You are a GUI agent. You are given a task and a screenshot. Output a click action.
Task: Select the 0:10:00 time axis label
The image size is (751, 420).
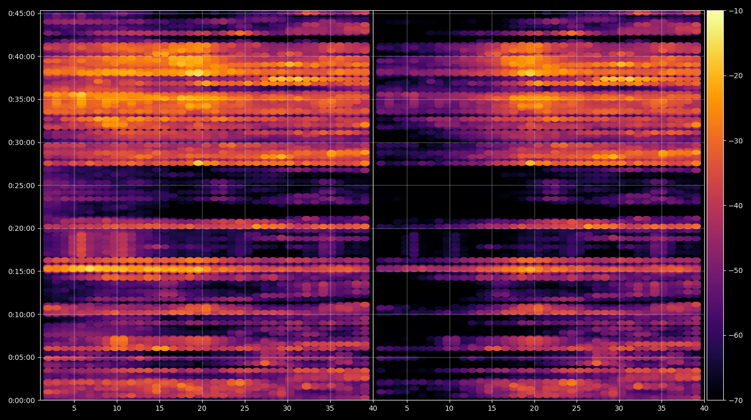tap(22, 315)
